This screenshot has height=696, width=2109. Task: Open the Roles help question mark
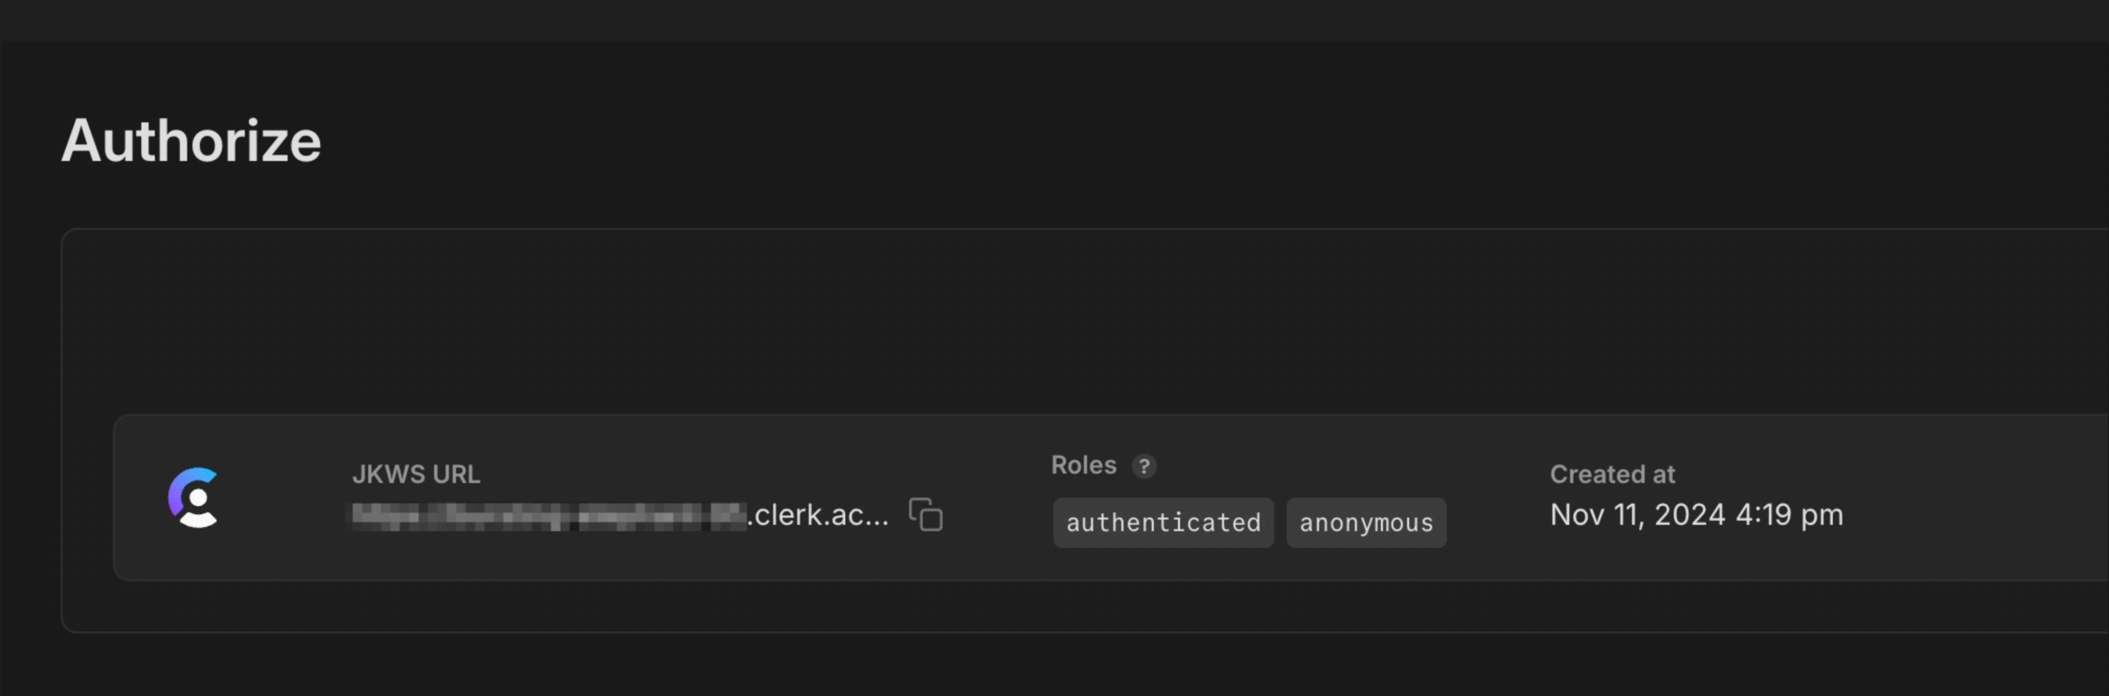[x=1143, y=466]
